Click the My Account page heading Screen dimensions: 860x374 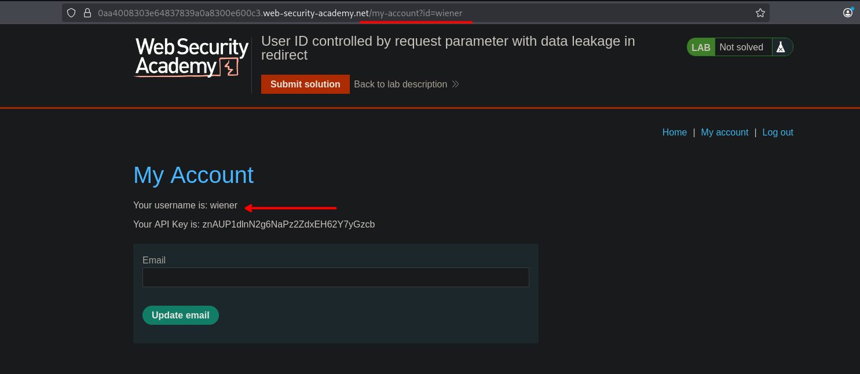pos(193,175)
